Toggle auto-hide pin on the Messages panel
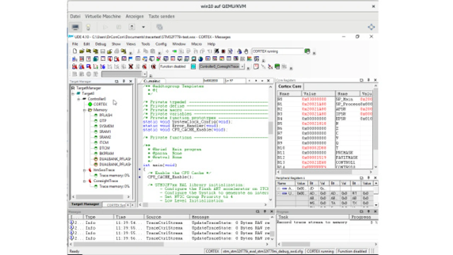This screenshot has height=255, width=453. pos(264,211)
